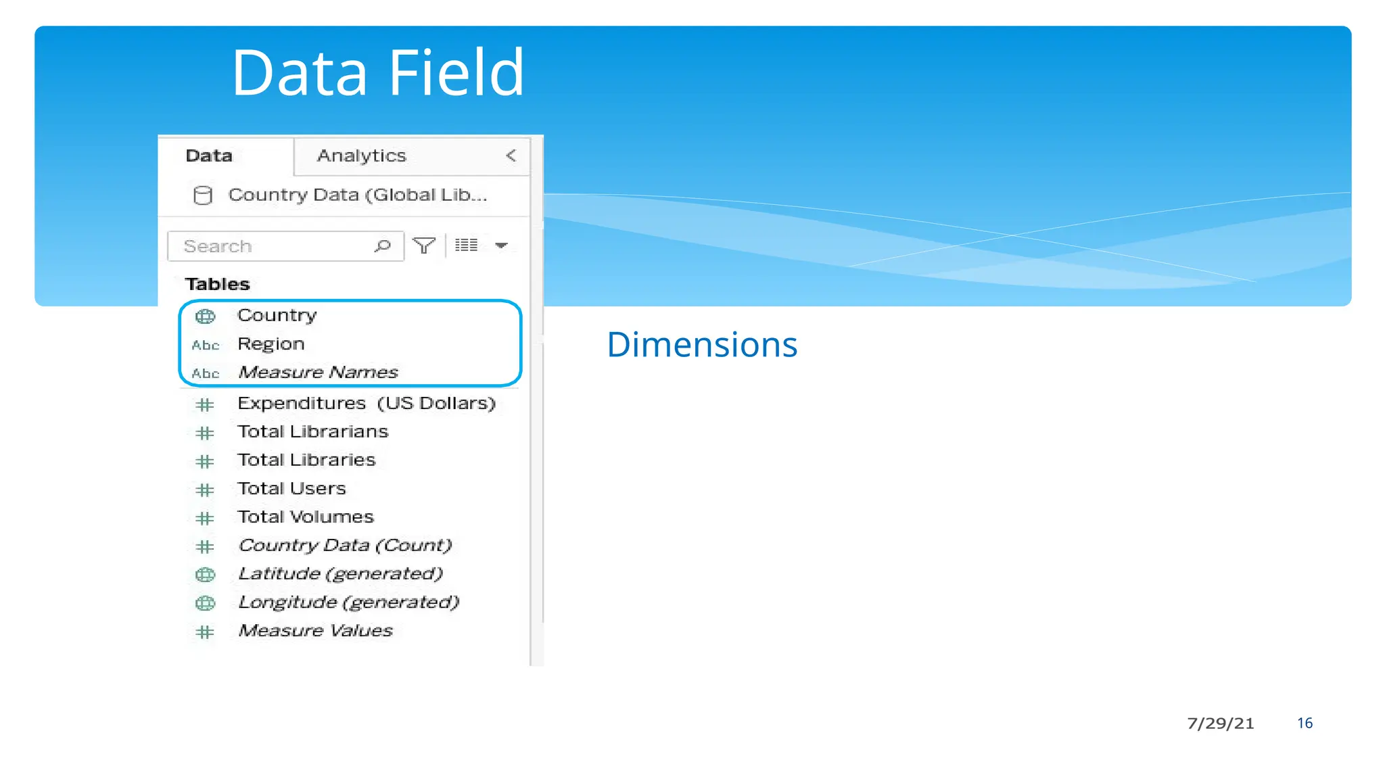Click the Abc icon beside Region
The width and height of the screenshot is (1385, 779).
click(x=205, y=346)
